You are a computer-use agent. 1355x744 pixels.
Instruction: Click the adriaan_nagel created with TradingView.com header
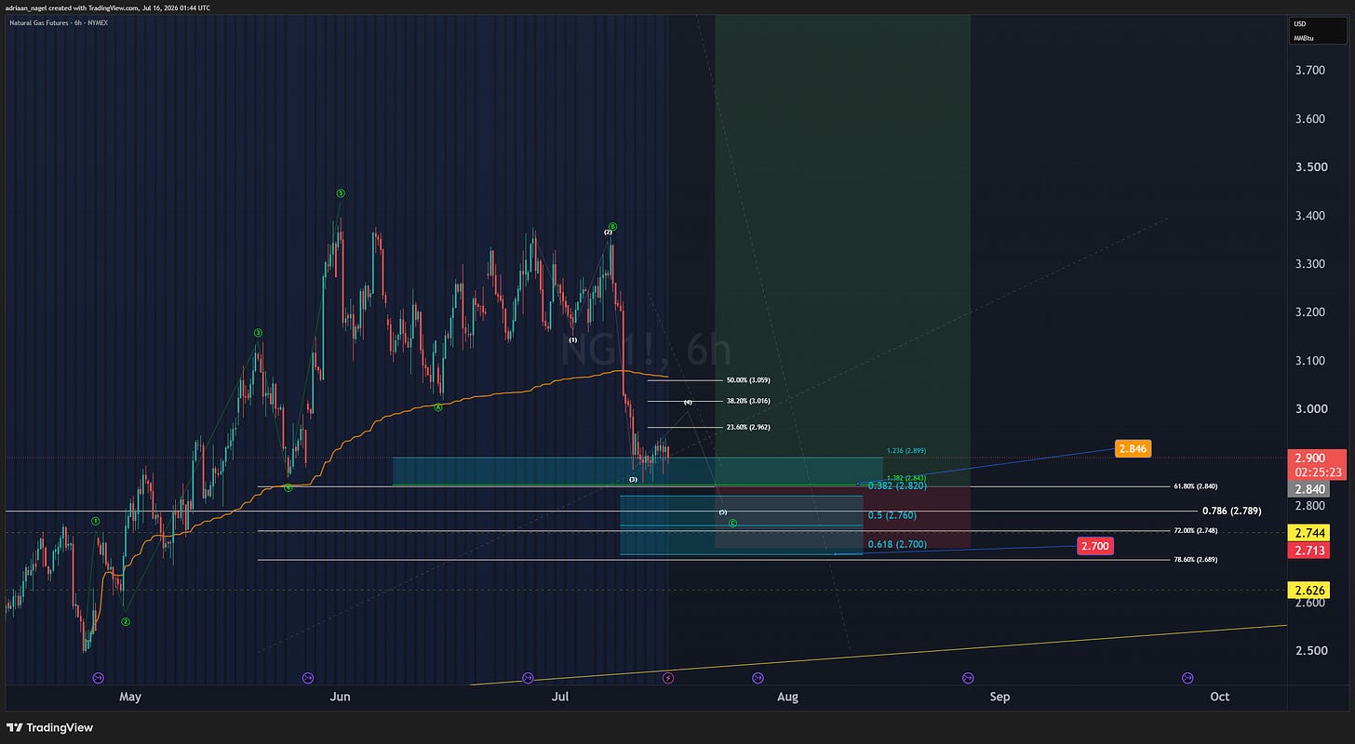(x=107, y=7)
